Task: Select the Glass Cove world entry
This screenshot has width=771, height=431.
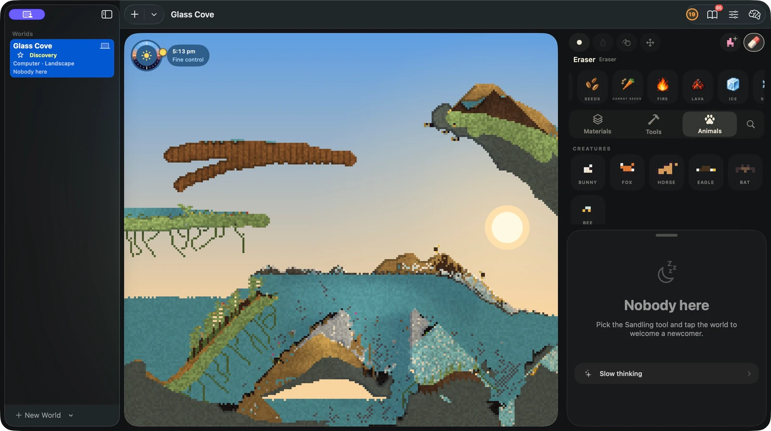Action: tap(62, 58)
